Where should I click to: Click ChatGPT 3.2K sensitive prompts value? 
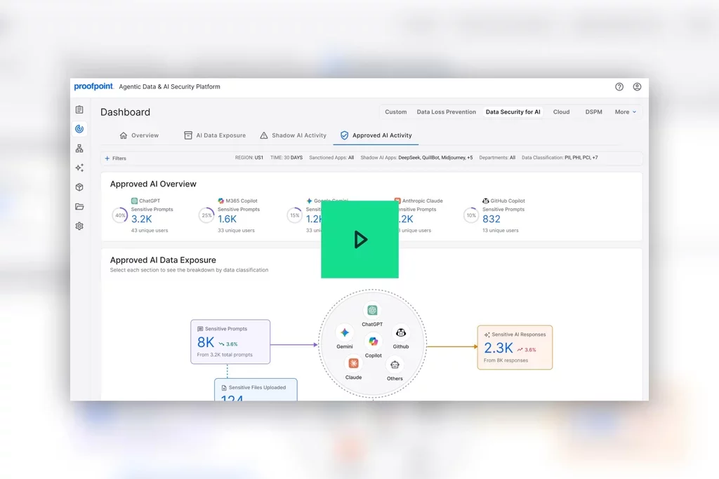tap(142, 220)
